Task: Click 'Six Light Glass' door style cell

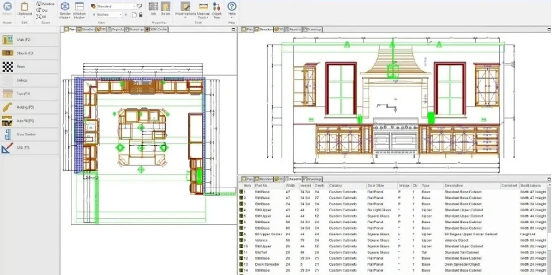Action: point(379,210)
